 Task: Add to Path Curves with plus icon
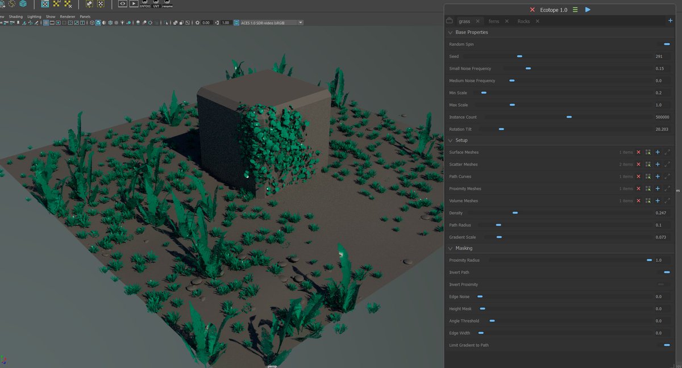pos(658,177)
